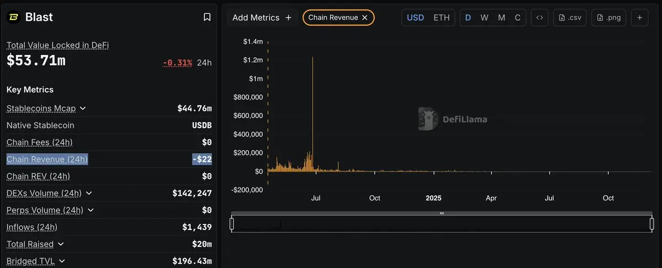The width and height of the screenshot is (662, 268).
Task: Click the $44.76m stablecoins value
Action: pyautogui.click(x=194, y=108)
